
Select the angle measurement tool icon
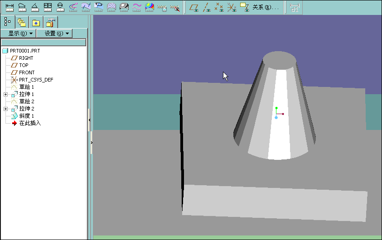pos(34,7)
